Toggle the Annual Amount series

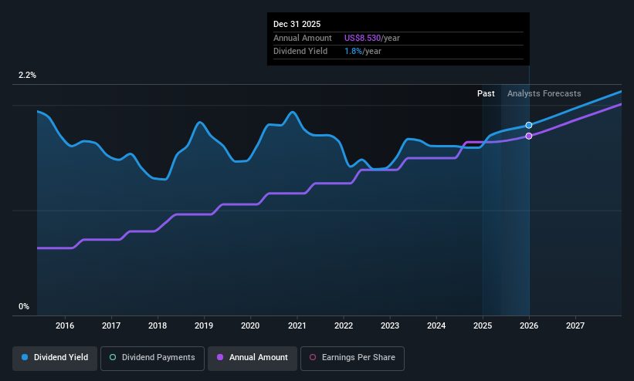tap(253, 358)
